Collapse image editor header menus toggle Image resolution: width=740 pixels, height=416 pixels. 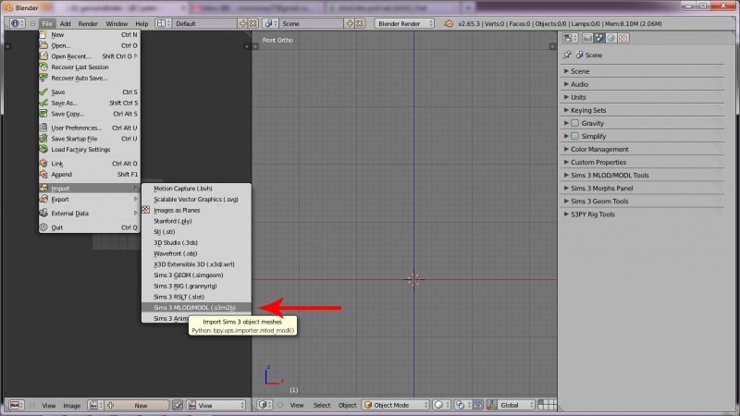click(x=32, y=405)
